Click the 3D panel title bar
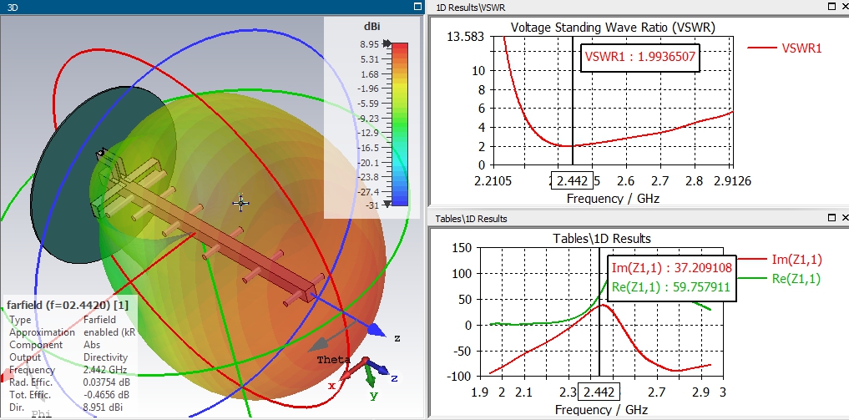This screenshot has width=849, height=420. click(x=211, y=7)
